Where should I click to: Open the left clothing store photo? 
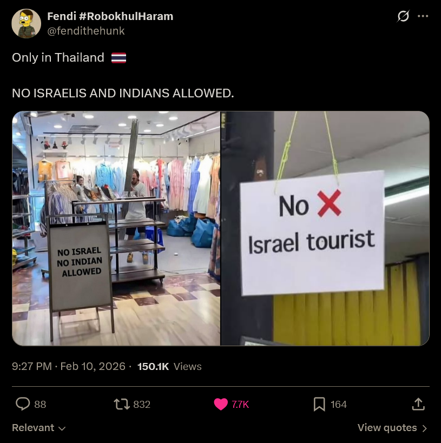(116, 228)
